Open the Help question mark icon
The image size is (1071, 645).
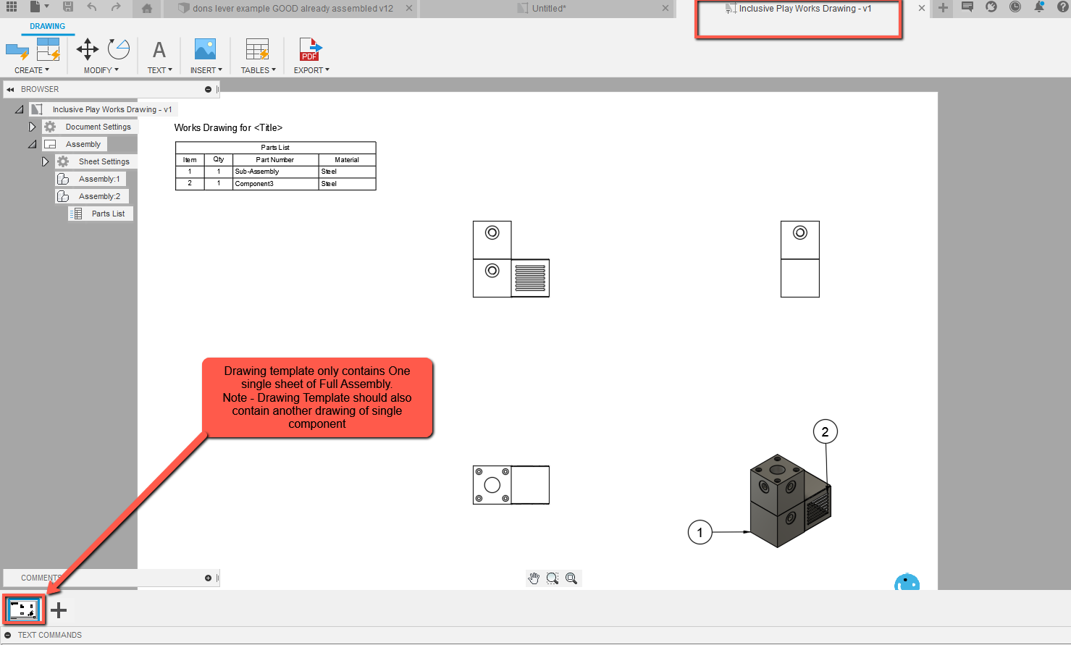coord(1063,8)
